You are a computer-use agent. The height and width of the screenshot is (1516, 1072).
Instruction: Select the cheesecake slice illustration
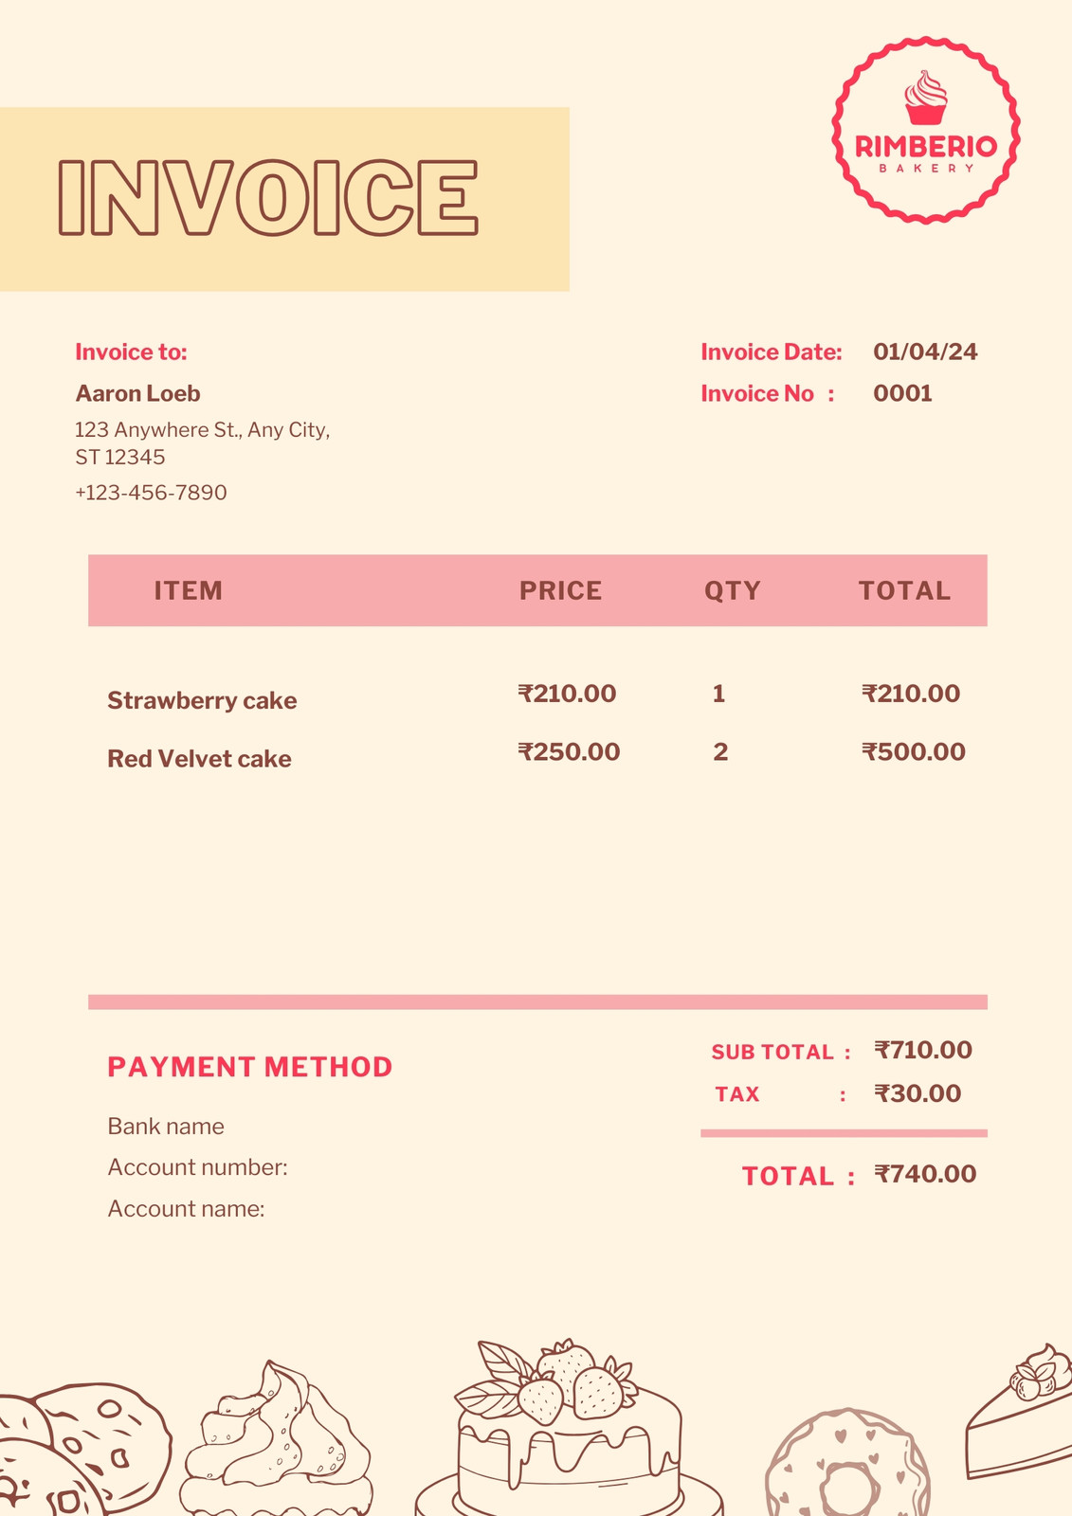point(1019,1410)
